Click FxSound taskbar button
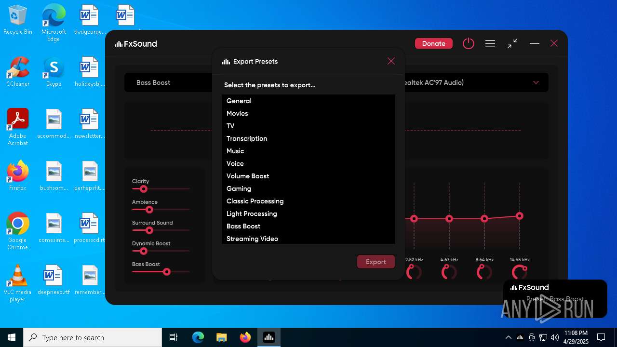The width and height of the screenshot is (617, 347). click(x=268, y=337)
